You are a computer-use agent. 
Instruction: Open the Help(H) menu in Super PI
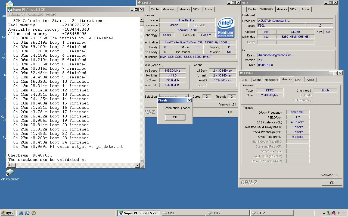51,15
